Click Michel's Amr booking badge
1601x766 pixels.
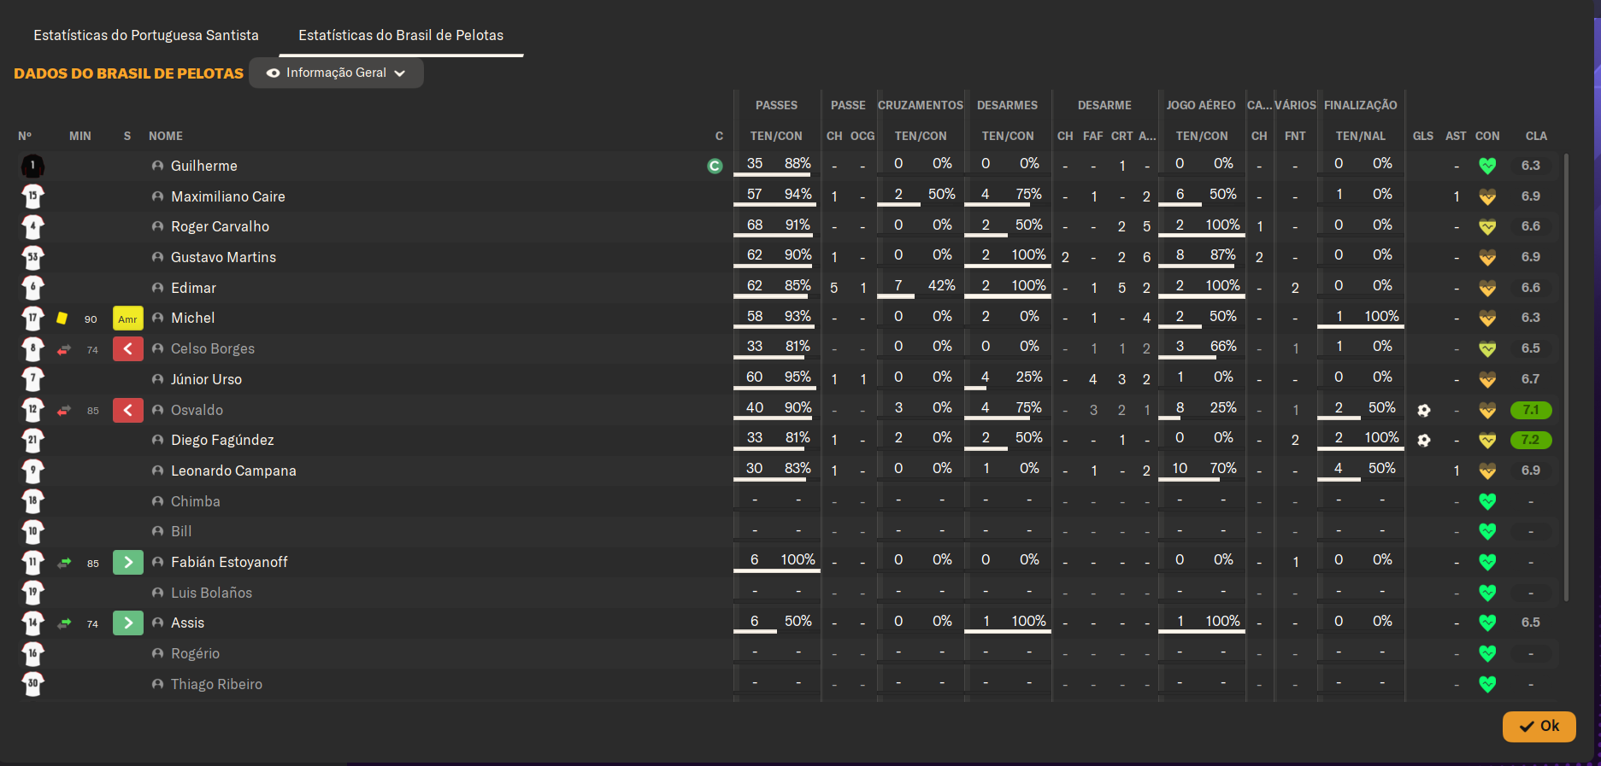tap(127, 319)
